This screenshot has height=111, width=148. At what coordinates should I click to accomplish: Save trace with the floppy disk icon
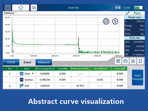[118, 61]
